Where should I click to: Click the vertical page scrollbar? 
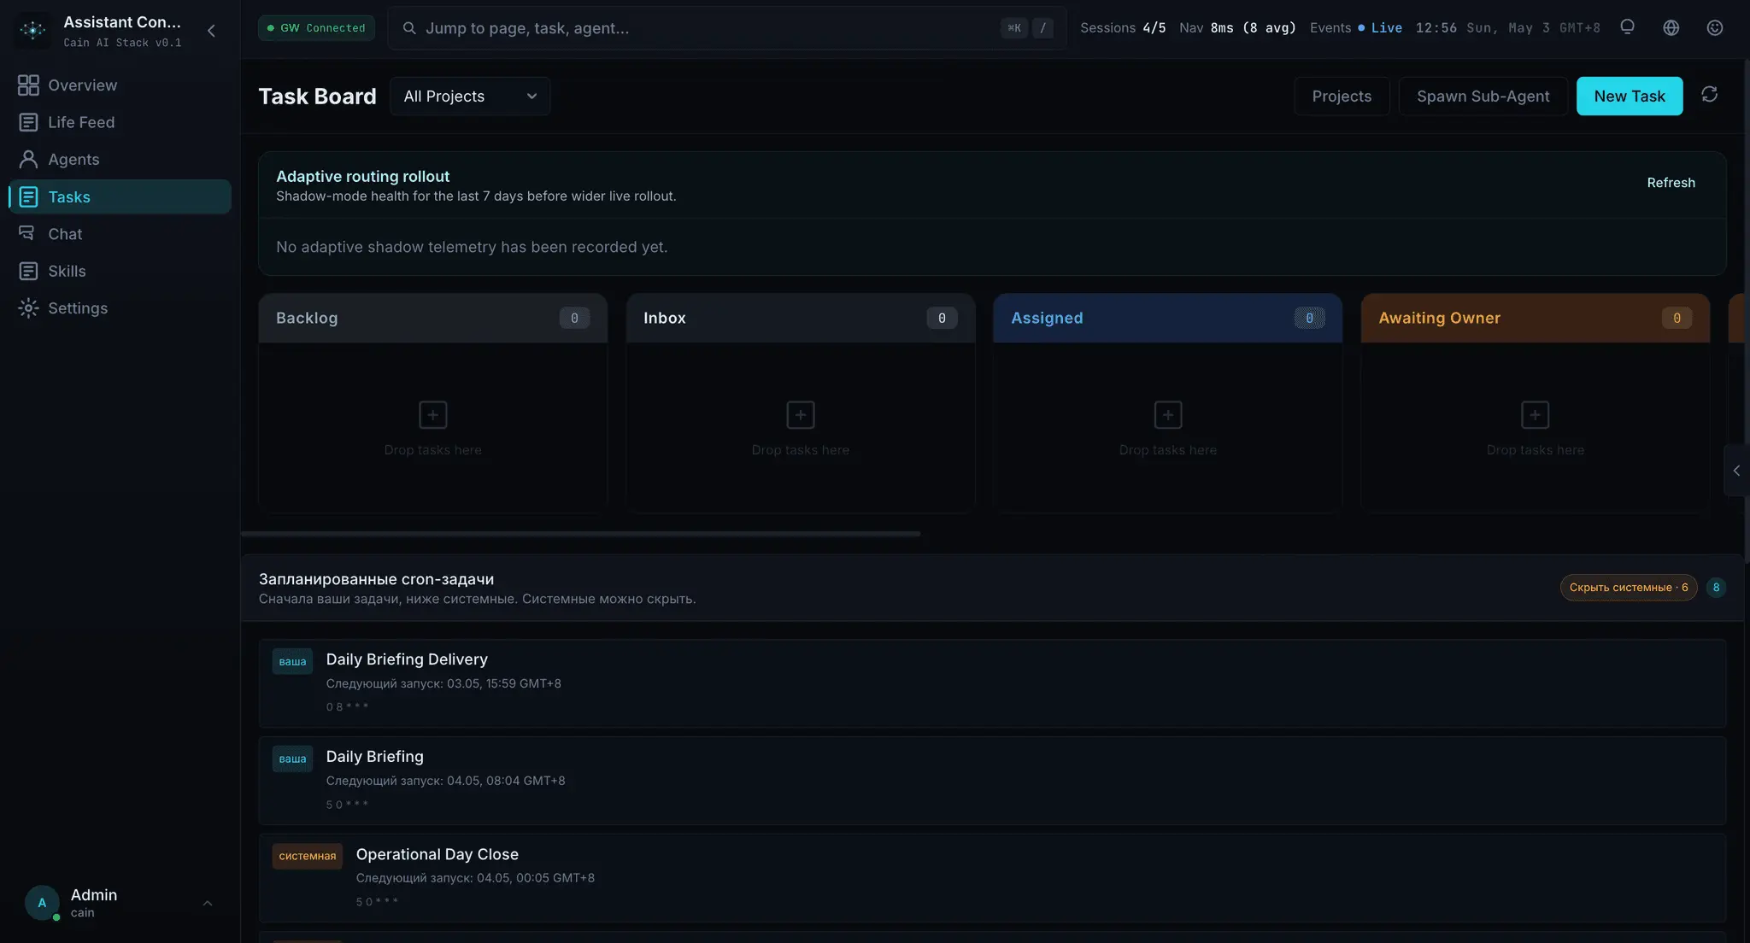click(1747, 312)
